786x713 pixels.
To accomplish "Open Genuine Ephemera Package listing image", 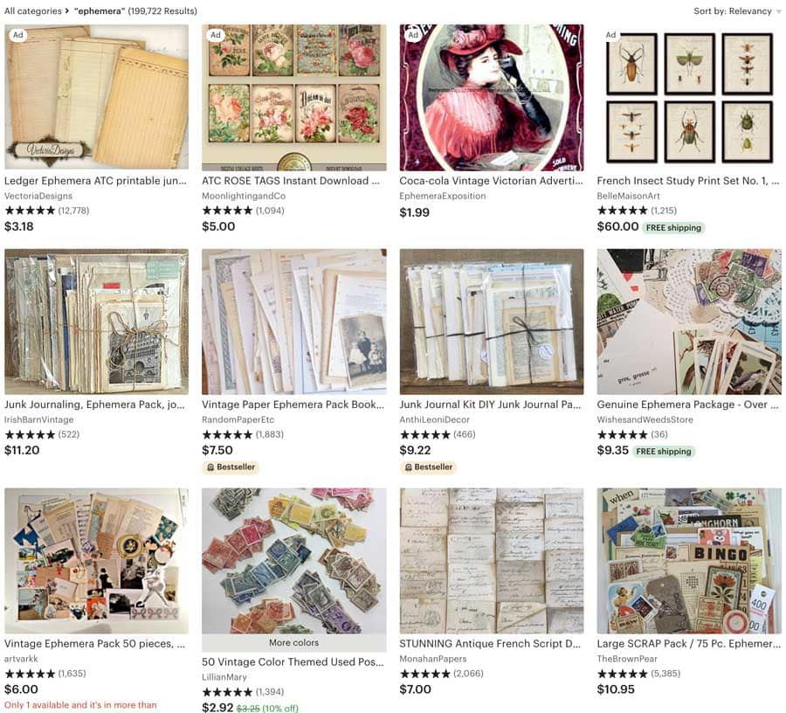I will pos(689,322).
